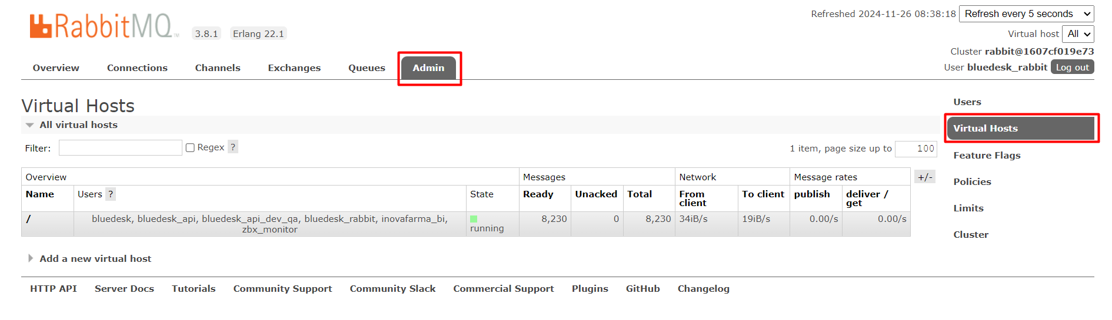Screen dimensions: 1112x320
Task: Open the GitHub footer link
Action: pos(642,288)
